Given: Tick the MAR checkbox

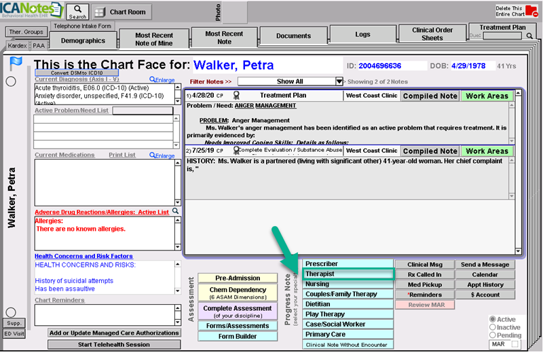Looking at the screenshot, I should point(515,344).
